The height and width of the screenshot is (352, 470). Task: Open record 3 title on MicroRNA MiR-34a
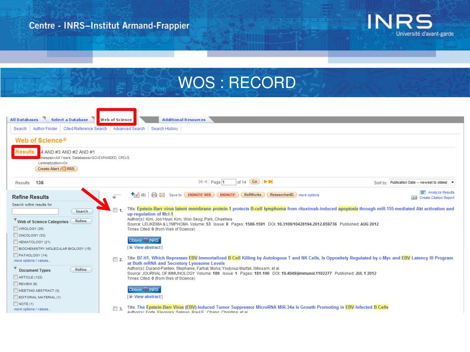[263, 307]
